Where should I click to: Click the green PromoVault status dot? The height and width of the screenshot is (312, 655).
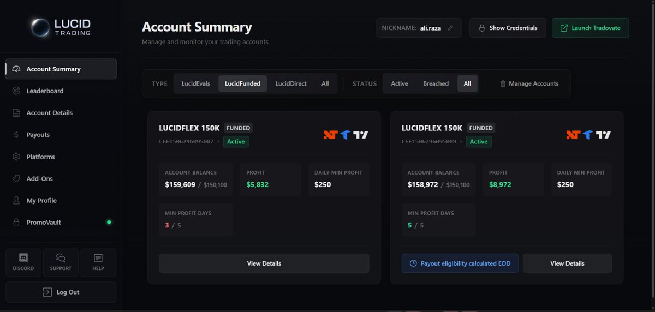(x=109, y=222)
